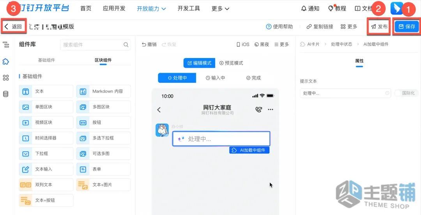Image resolution: width=421 pixels, height=215 pixels.
Task: Click the AI加载中组件 label tag
Action: pyautogui.click(x=249, y=150)
